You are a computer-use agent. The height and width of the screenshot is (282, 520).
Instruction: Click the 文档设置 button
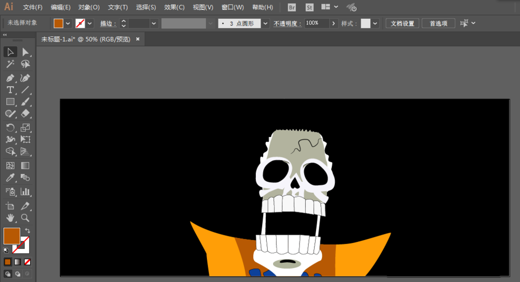tap(402, 23)
